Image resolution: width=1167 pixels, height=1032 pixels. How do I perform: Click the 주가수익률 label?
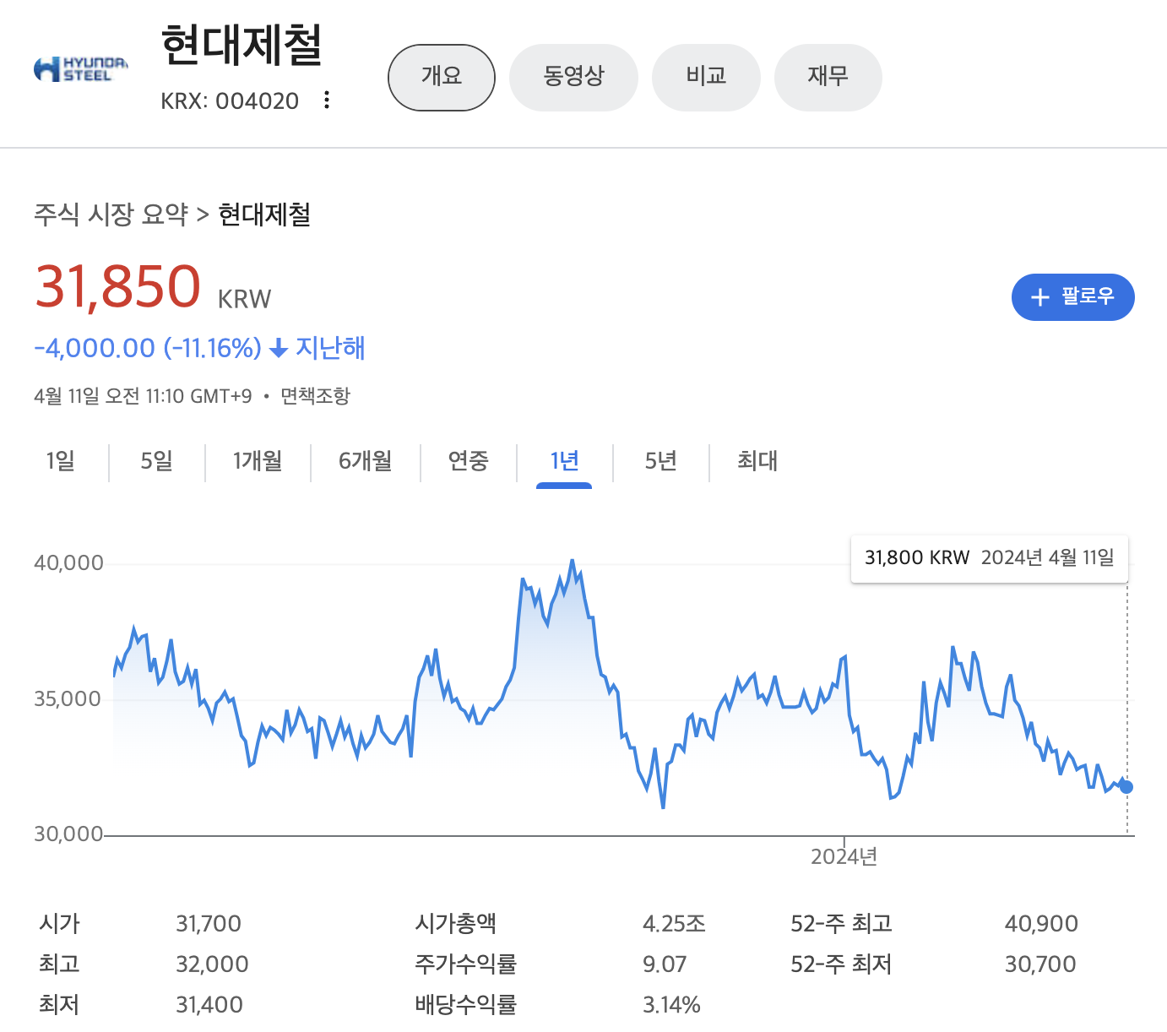tap(465, 964)
